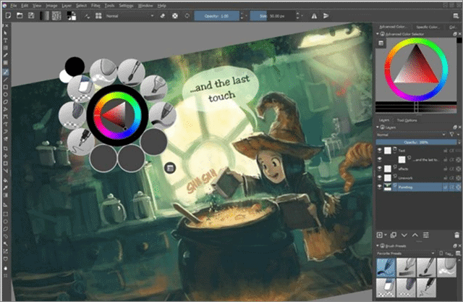Open the blending mode Normal dropdown in toolbar
The height and width of the screenshot is (302, 463).
tap(129, 16)
